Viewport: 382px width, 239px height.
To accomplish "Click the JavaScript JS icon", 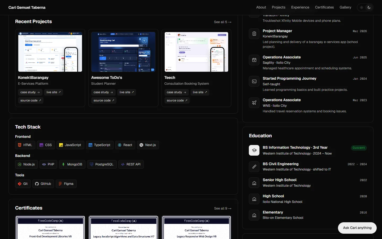I will (61, 145).
